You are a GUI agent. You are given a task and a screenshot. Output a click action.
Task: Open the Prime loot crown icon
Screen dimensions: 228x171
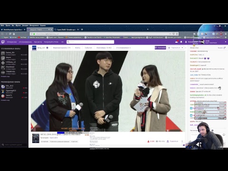pyautogui.click(x=177, y=42)
